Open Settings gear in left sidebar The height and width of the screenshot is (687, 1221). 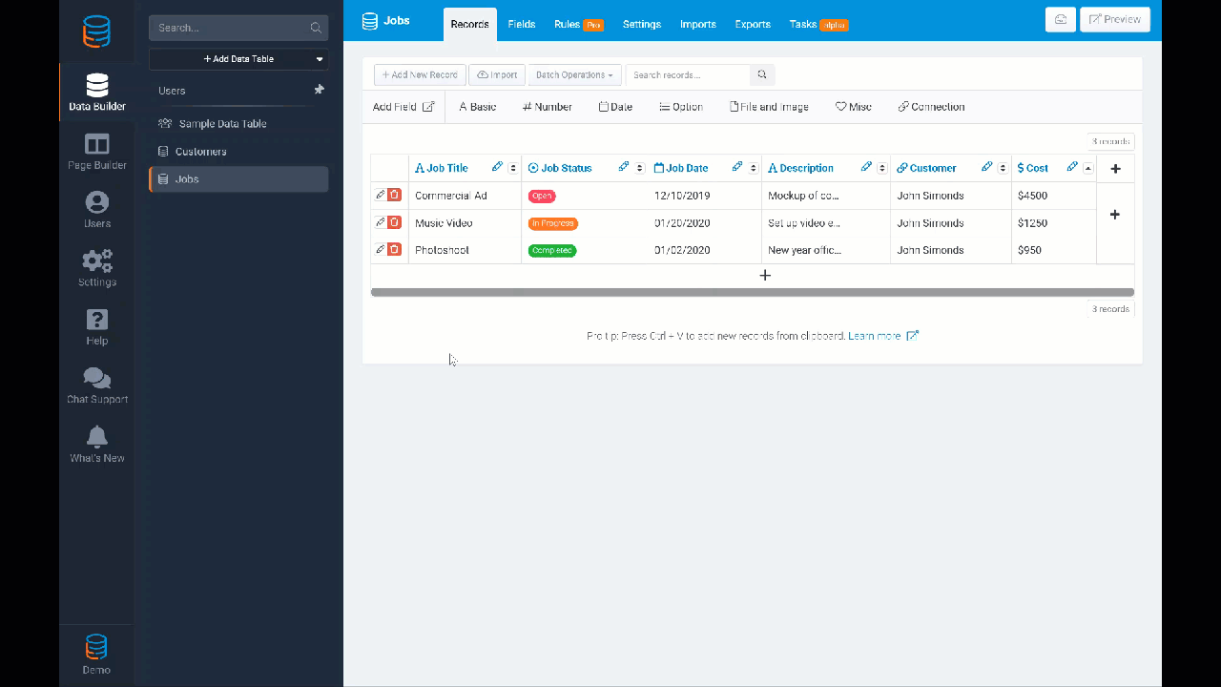click(96, 268)
